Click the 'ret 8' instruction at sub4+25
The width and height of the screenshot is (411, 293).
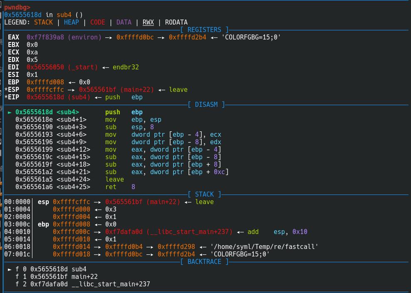(120, 187)
